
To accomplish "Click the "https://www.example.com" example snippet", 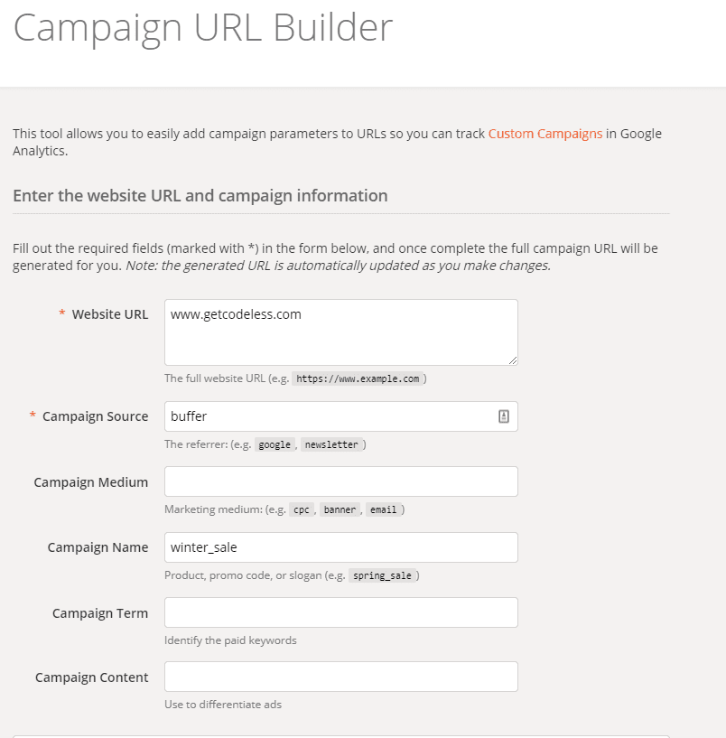I will click(360, 378).
